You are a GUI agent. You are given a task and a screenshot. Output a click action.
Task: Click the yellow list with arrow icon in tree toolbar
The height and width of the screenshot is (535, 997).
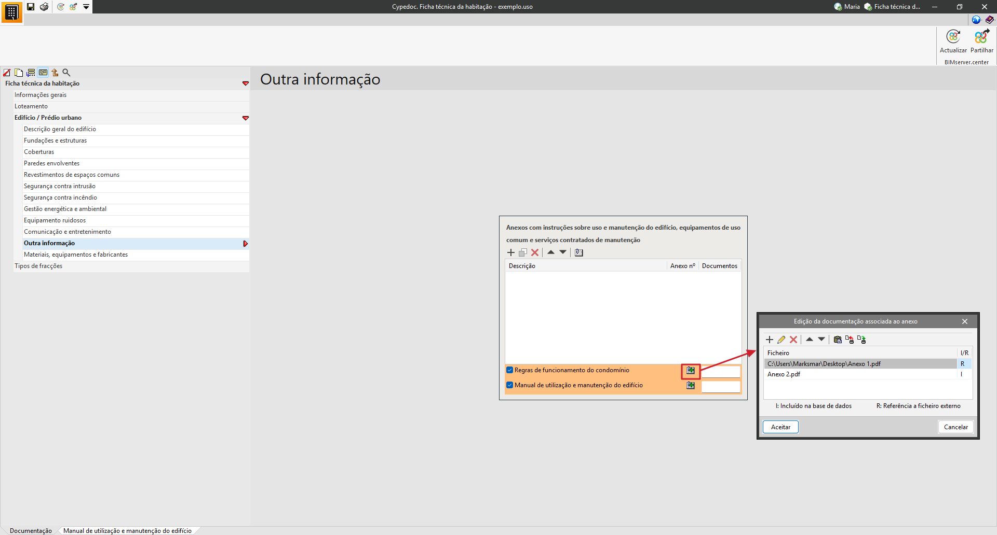[x=31, y=73]
